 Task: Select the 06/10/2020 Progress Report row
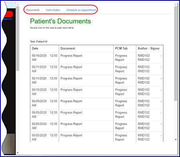point(97,92)
